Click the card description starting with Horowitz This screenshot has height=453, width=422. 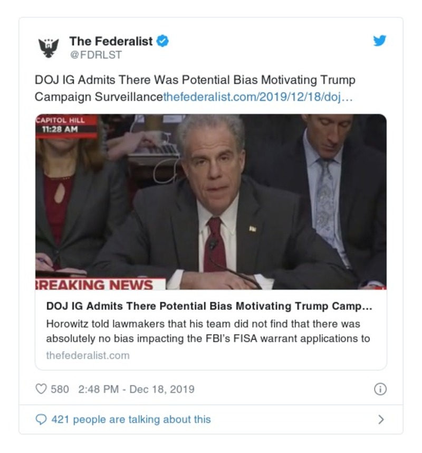coord(208,331)
